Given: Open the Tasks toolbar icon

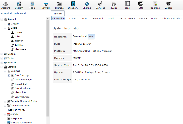Looking at the screenshot, I should pyautogui.click(x=32, y=5).
